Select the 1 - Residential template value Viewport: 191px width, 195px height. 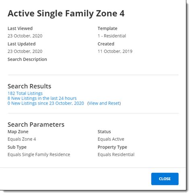click(112, 36)
